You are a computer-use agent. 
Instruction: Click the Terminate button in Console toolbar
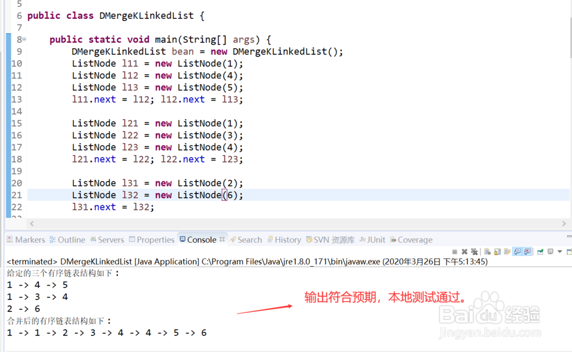(455, 252)
